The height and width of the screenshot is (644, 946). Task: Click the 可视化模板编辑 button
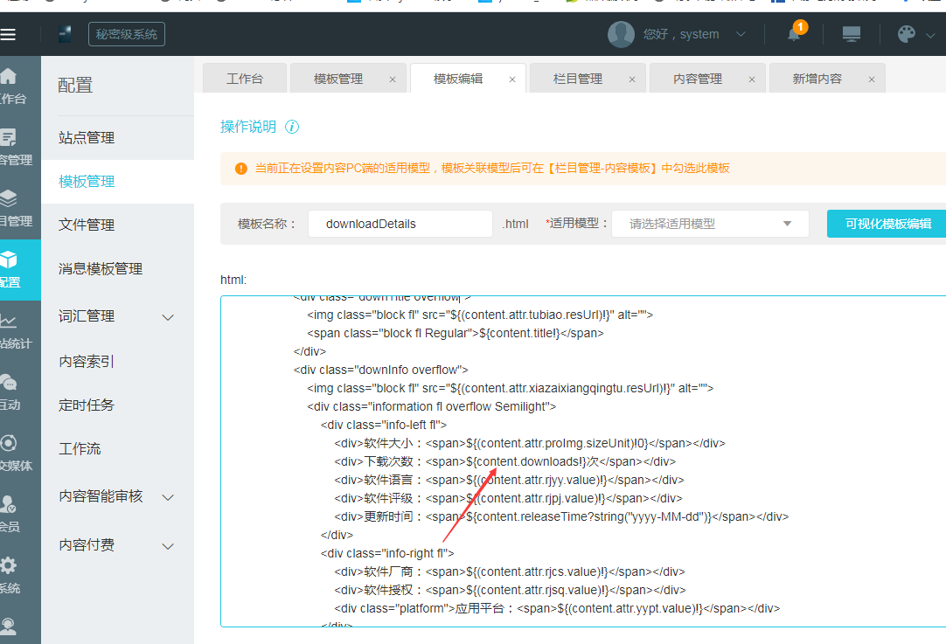coord(887,224)
